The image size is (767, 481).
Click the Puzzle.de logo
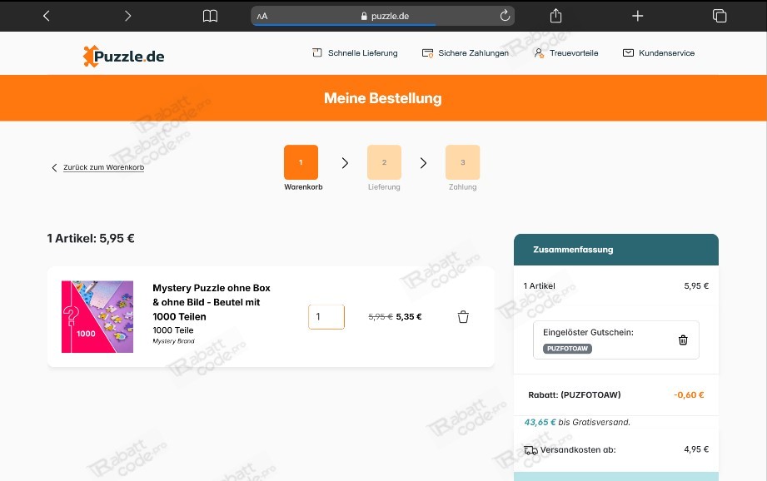[124, 56]
